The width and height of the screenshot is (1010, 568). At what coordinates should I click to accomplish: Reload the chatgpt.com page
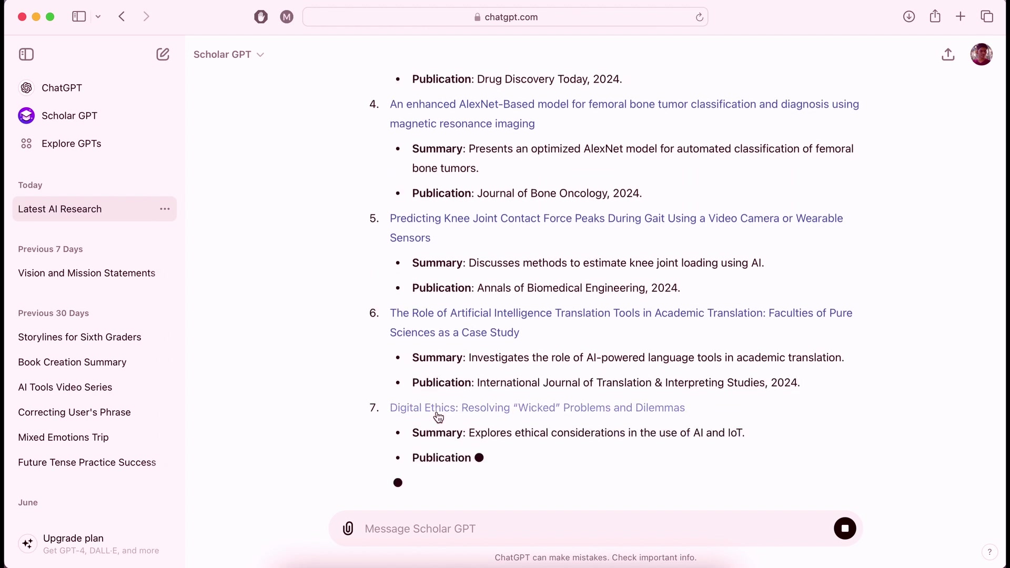[x=700, y=17]
